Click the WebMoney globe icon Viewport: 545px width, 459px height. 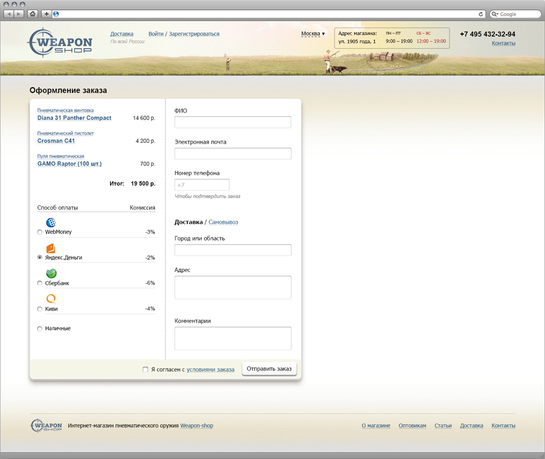pyautogui.click(x=51, y=223)
